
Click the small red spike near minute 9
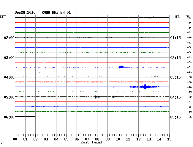pyautogui.click(x=107, y=62)
